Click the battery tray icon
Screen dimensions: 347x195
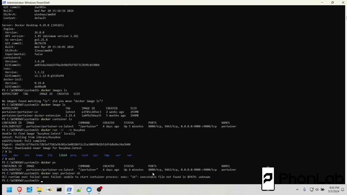click(x=323, y=190)
